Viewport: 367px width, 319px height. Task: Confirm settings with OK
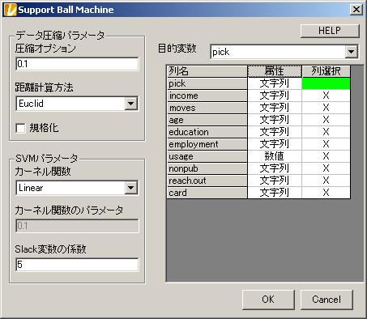pyautogui.click(x=268, y=300)
